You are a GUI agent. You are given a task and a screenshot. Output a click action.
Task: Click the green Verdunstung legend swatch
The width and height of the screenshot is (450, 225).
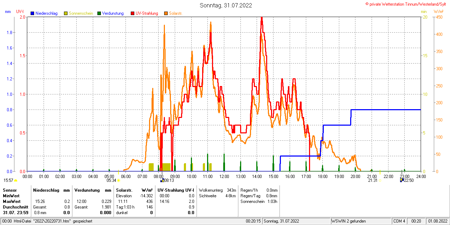coord(99,13)
